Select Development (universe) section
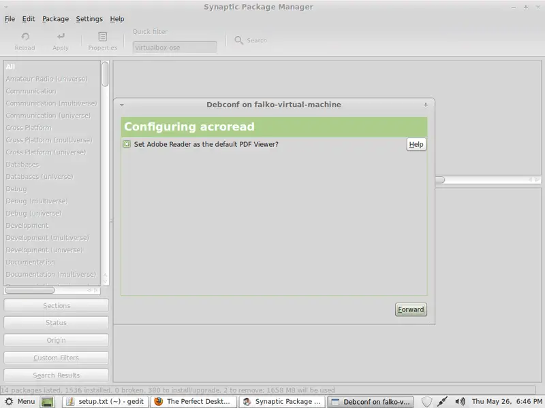545x408 pixels. (x=52, y=250)
